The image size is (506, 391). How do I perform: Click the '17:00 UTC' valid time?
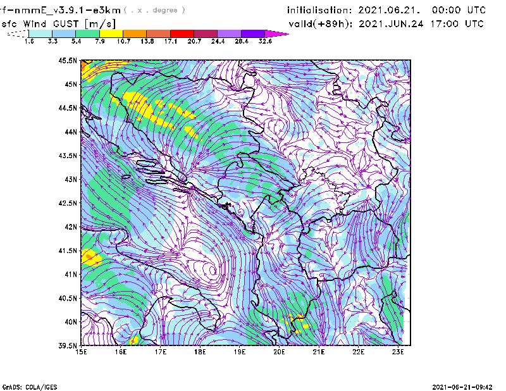point(457,24)
